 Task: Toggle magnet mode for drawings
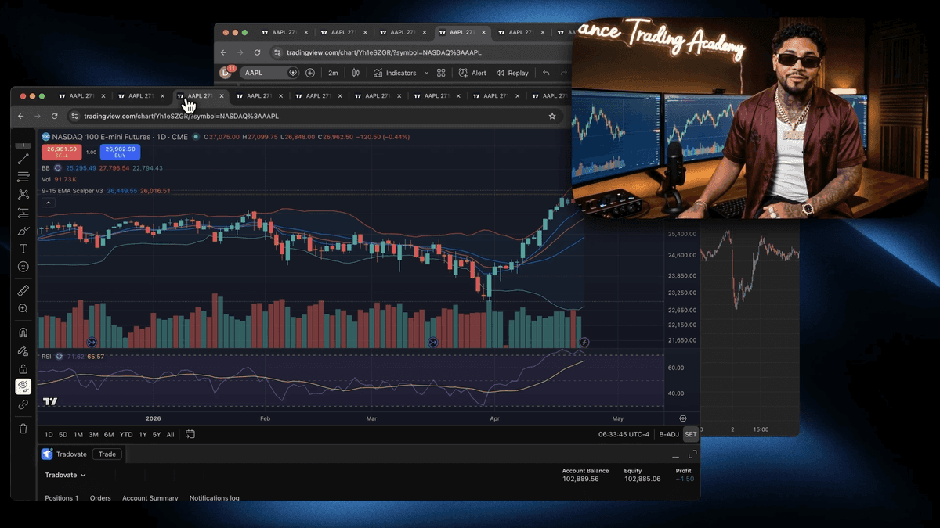click(x=23, y=332)
